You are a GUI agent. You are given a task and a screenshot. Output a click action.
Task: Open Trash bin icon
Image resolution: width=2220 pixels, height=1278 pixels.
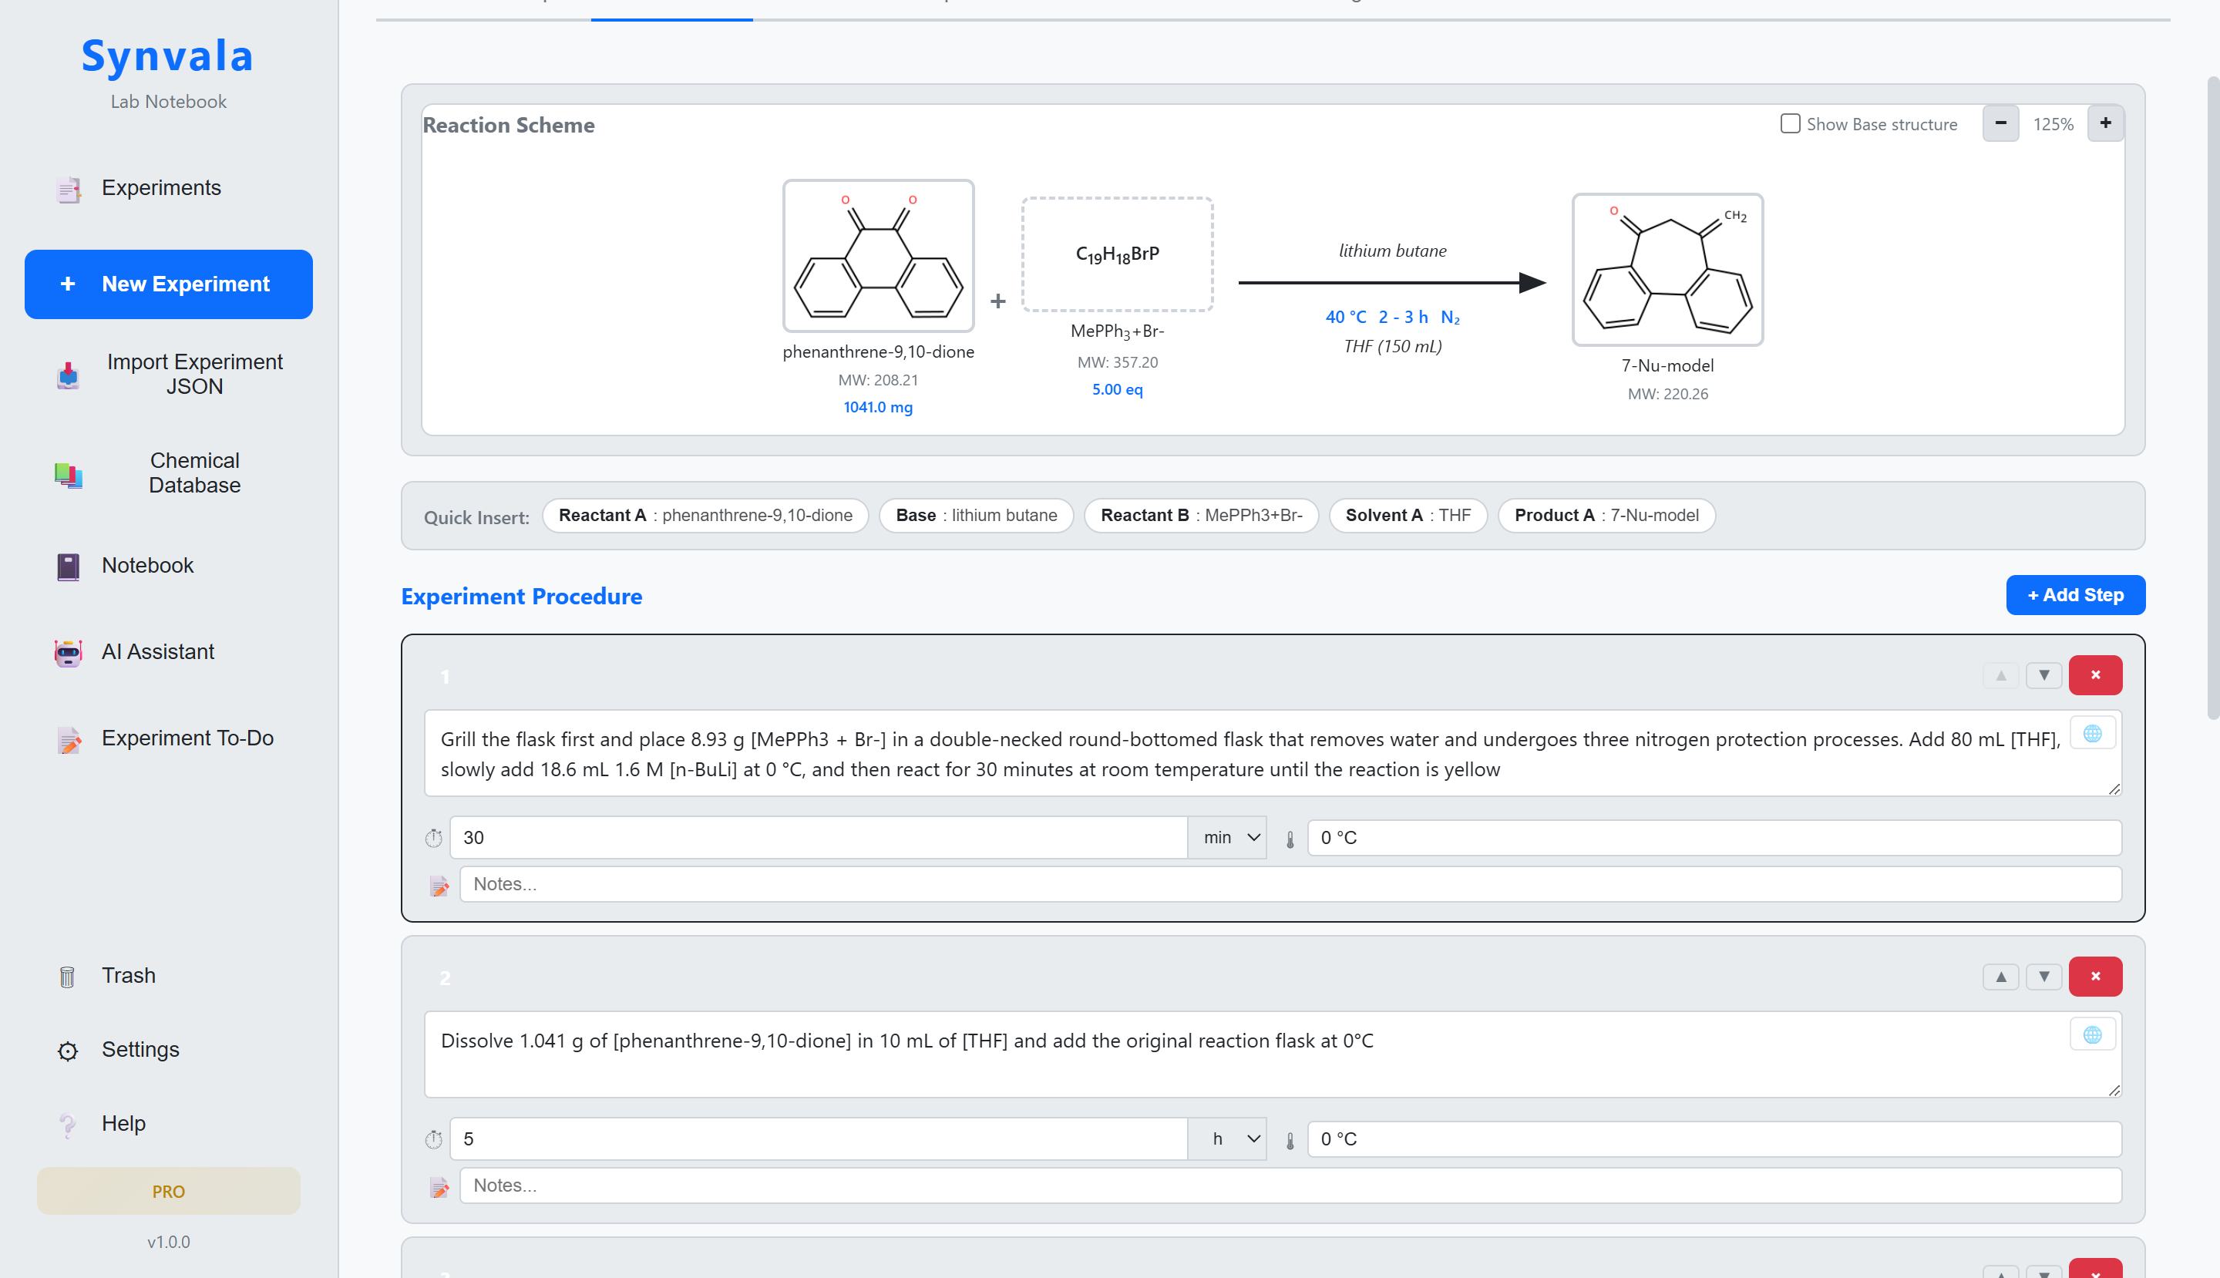[x=68, y=976]
